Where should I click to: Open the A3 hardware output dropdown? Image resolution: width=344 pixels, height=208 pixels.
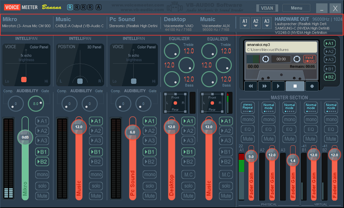[x=267, y=23]
